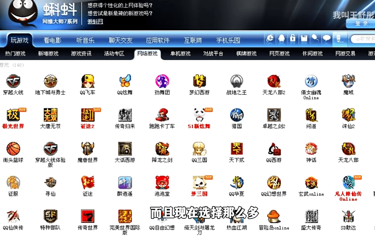
Task: Launch 梦幻西游 game icon
Action: 199,81
